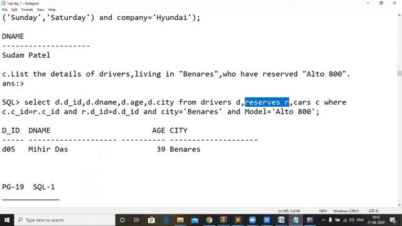Image resolution: width=402 pixels, height=226 pixels.
Task: Click word 'Benares' in result row
Action: pyautogui.click(x=185, y=149)
